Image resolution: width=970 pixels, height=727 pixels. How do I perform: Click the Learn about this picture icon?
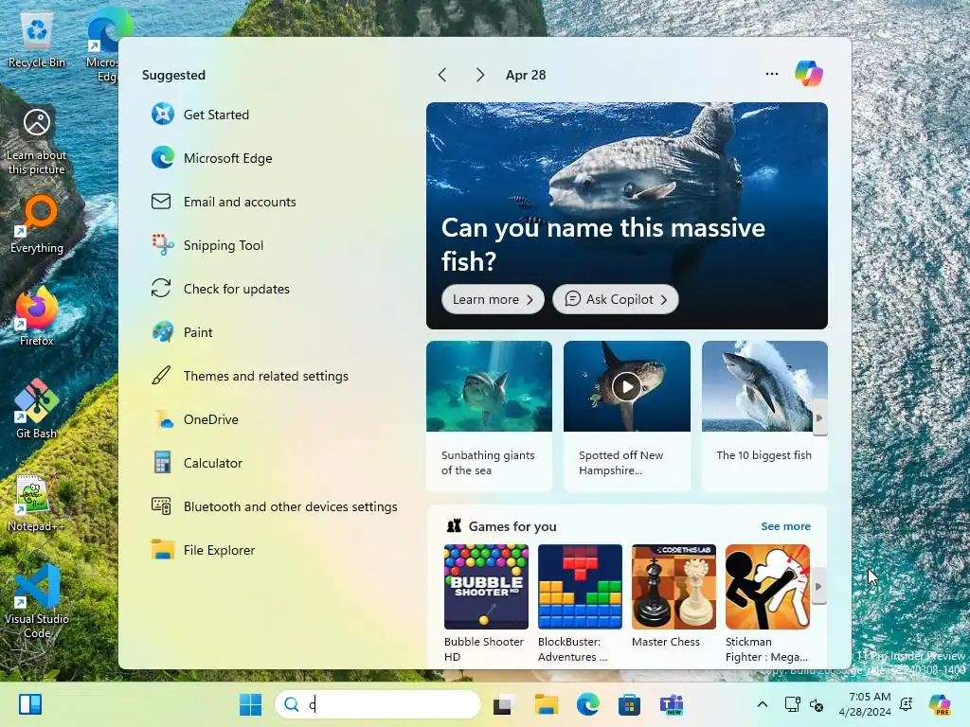[x=37, y=142]
